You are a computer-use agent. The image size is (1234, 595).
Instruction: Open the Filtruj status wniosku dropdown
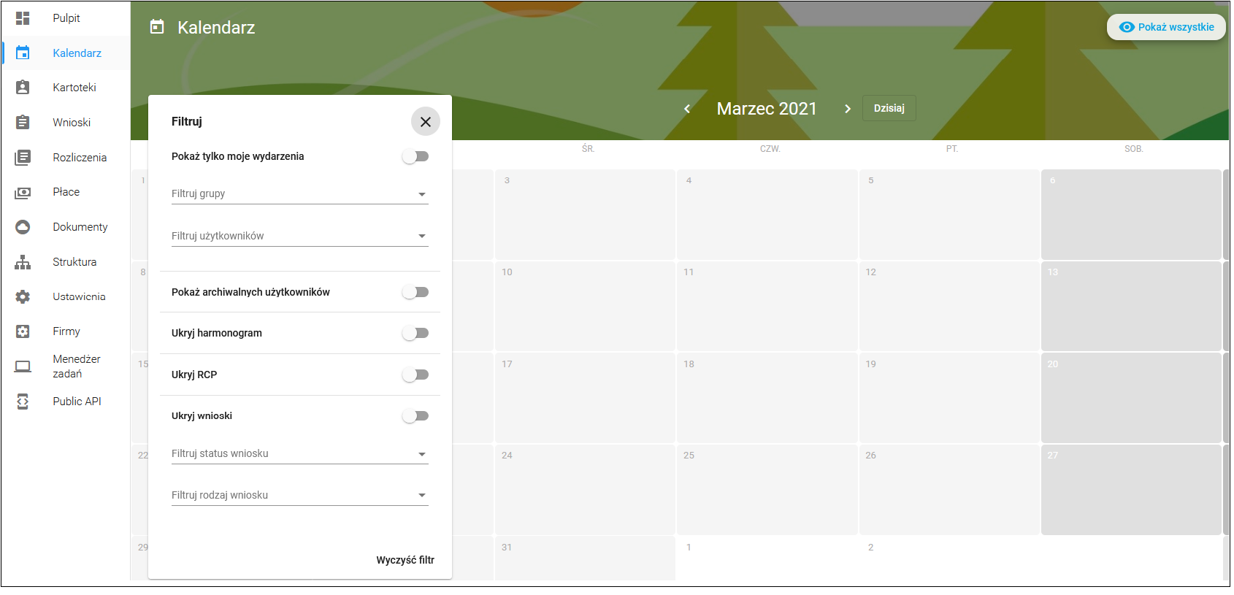(300, 454)
